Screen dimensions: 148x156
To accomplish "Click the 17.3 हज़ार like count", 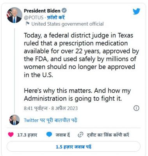I will [27, 135].
